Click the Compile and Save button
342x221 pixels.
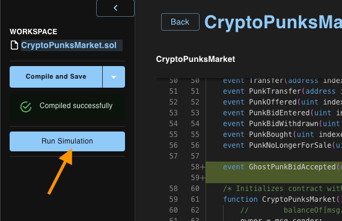point(56,77)
